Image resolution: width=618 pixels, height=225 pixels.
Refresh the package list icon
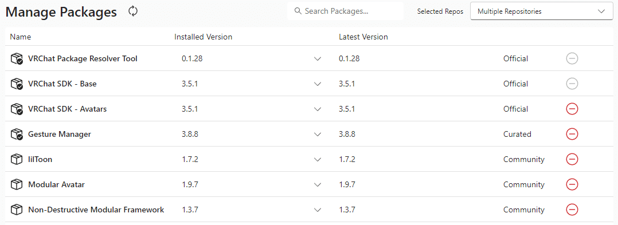pyautogui.click(x=133, y=11)
